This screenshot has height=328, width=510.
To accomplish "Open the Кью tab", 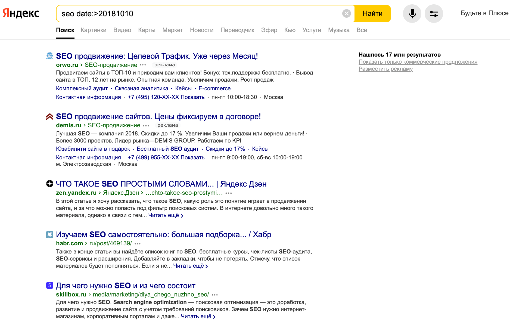I will (290, 30).
